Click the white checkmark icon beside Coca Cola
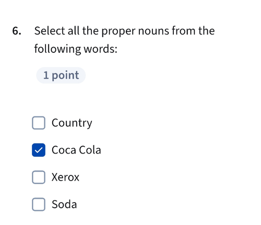 (39, 150)
